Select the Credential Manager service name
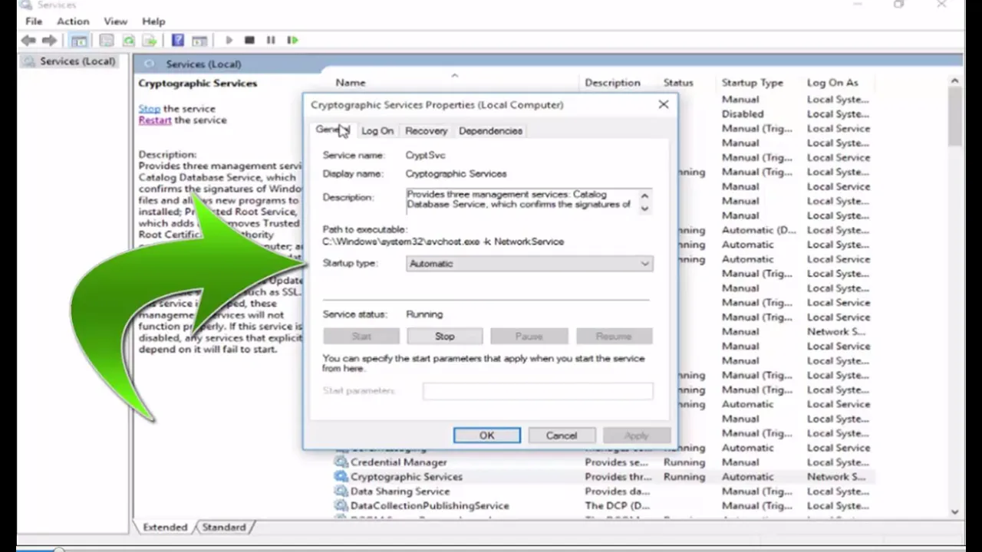The height and width of the screenshot is (552, 982). pyautogui.click(x=398, y=462)
